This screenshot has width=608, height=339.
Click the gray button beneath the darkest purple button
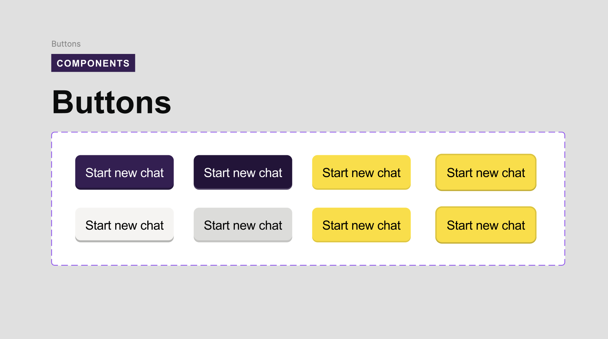click(243, 225)
